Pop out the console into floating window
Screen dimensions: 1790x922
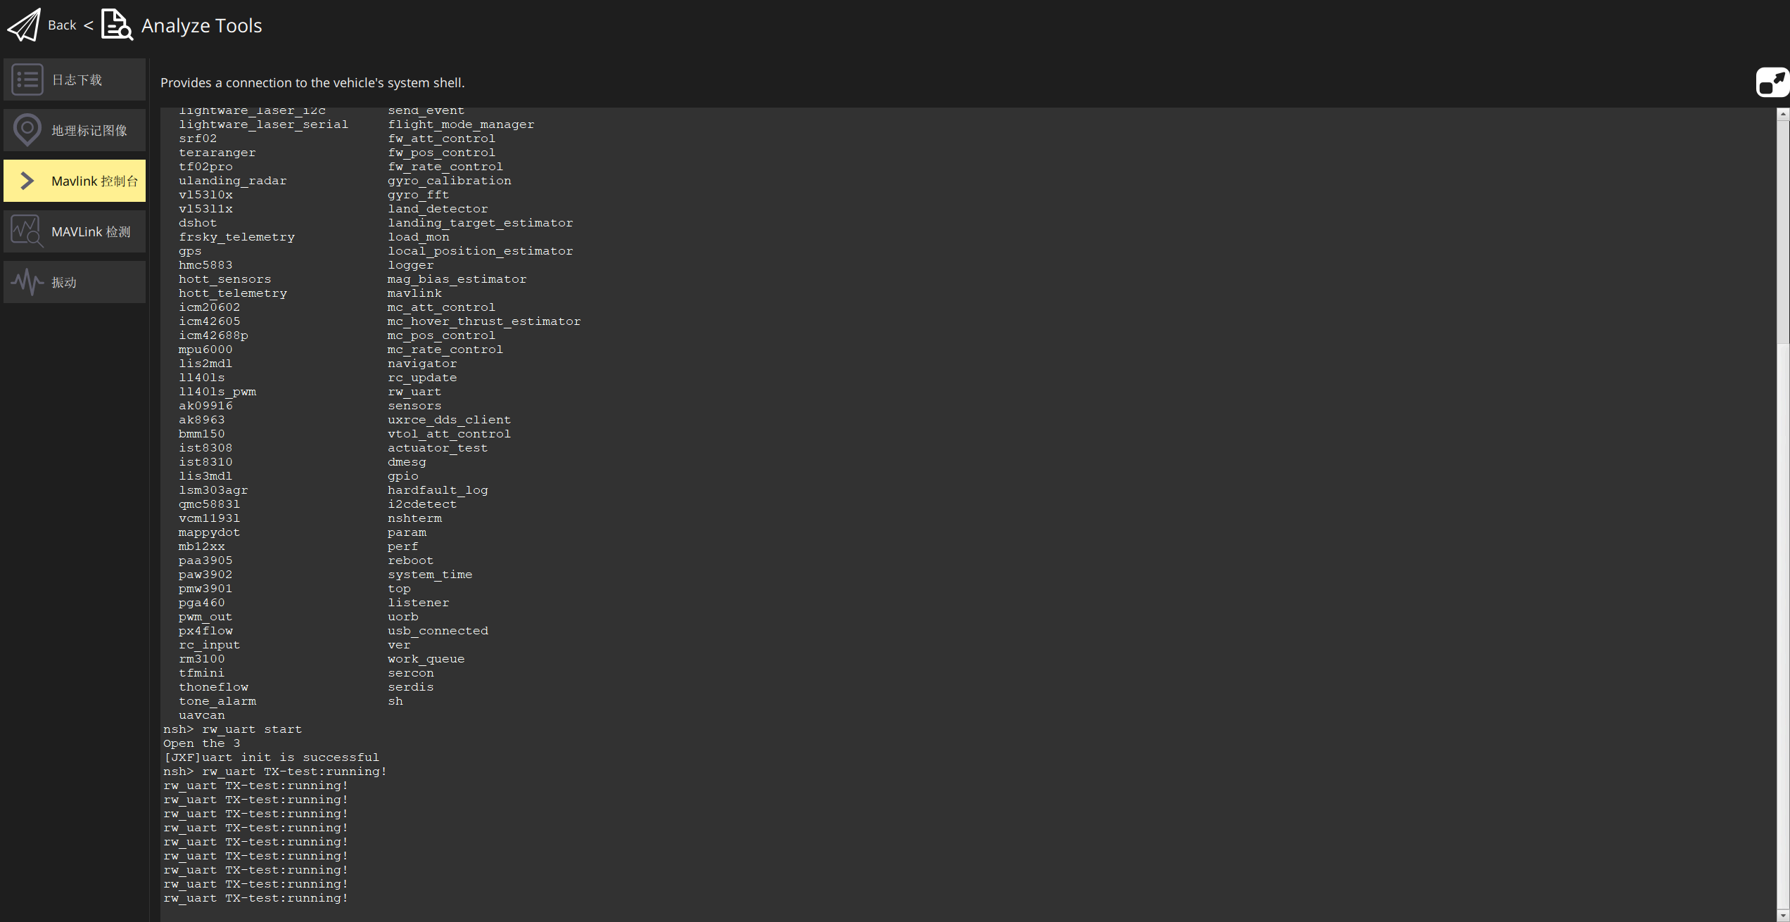coord(1772,82)
